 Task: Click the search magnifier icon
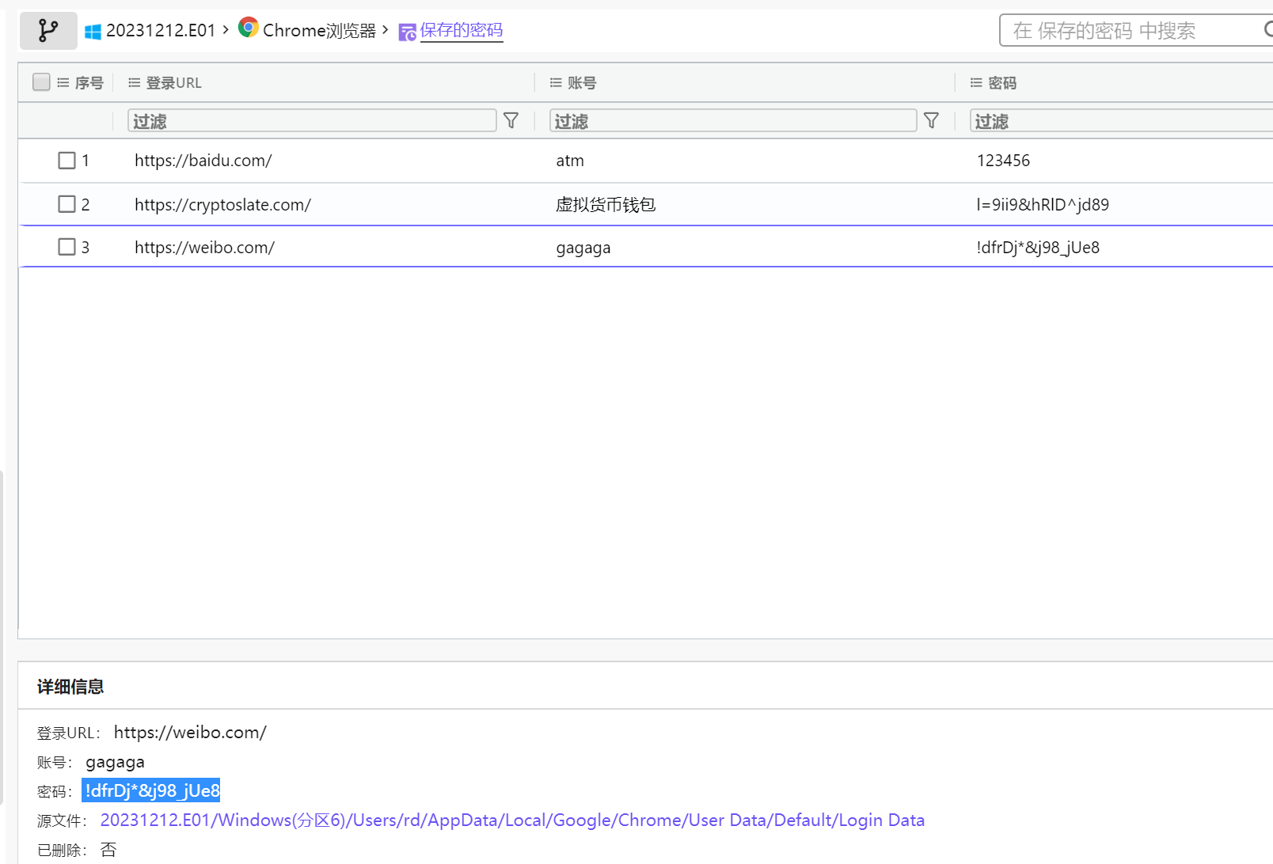point(1268,30)
